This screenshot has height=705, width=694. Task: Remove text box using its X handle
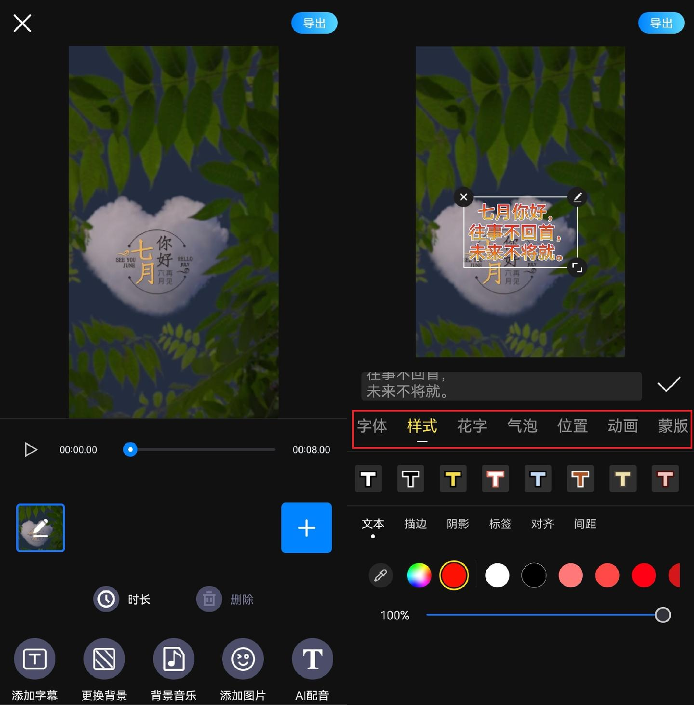[x=464, y=197]
